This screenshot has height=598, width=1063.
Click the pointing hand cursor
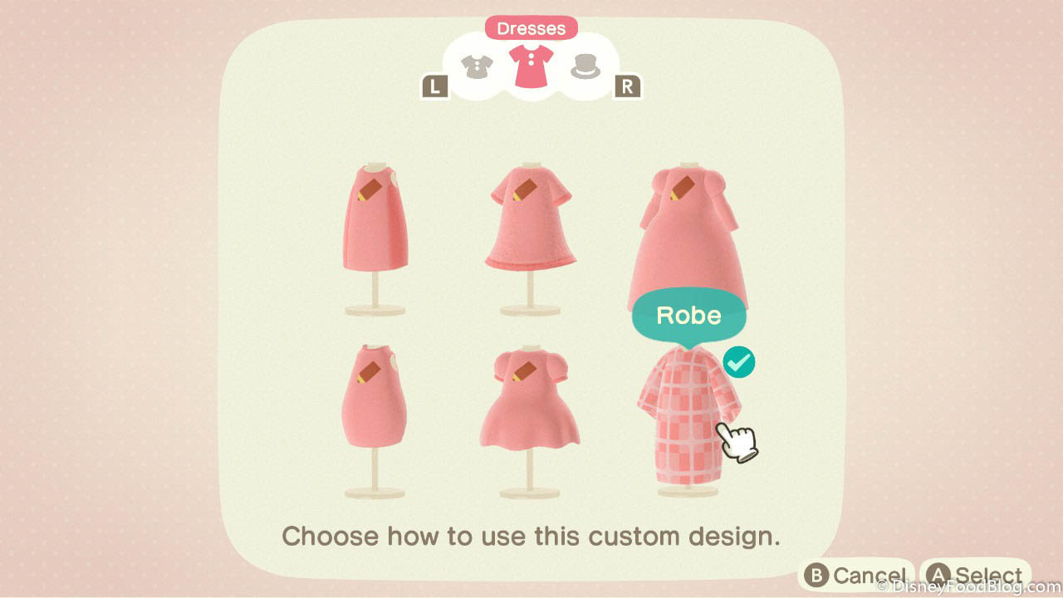(x=737, y=440)
